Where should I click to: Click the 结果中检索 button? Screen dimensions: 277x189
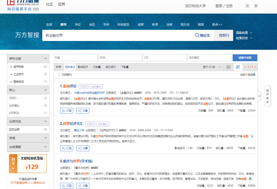(245, 58)
